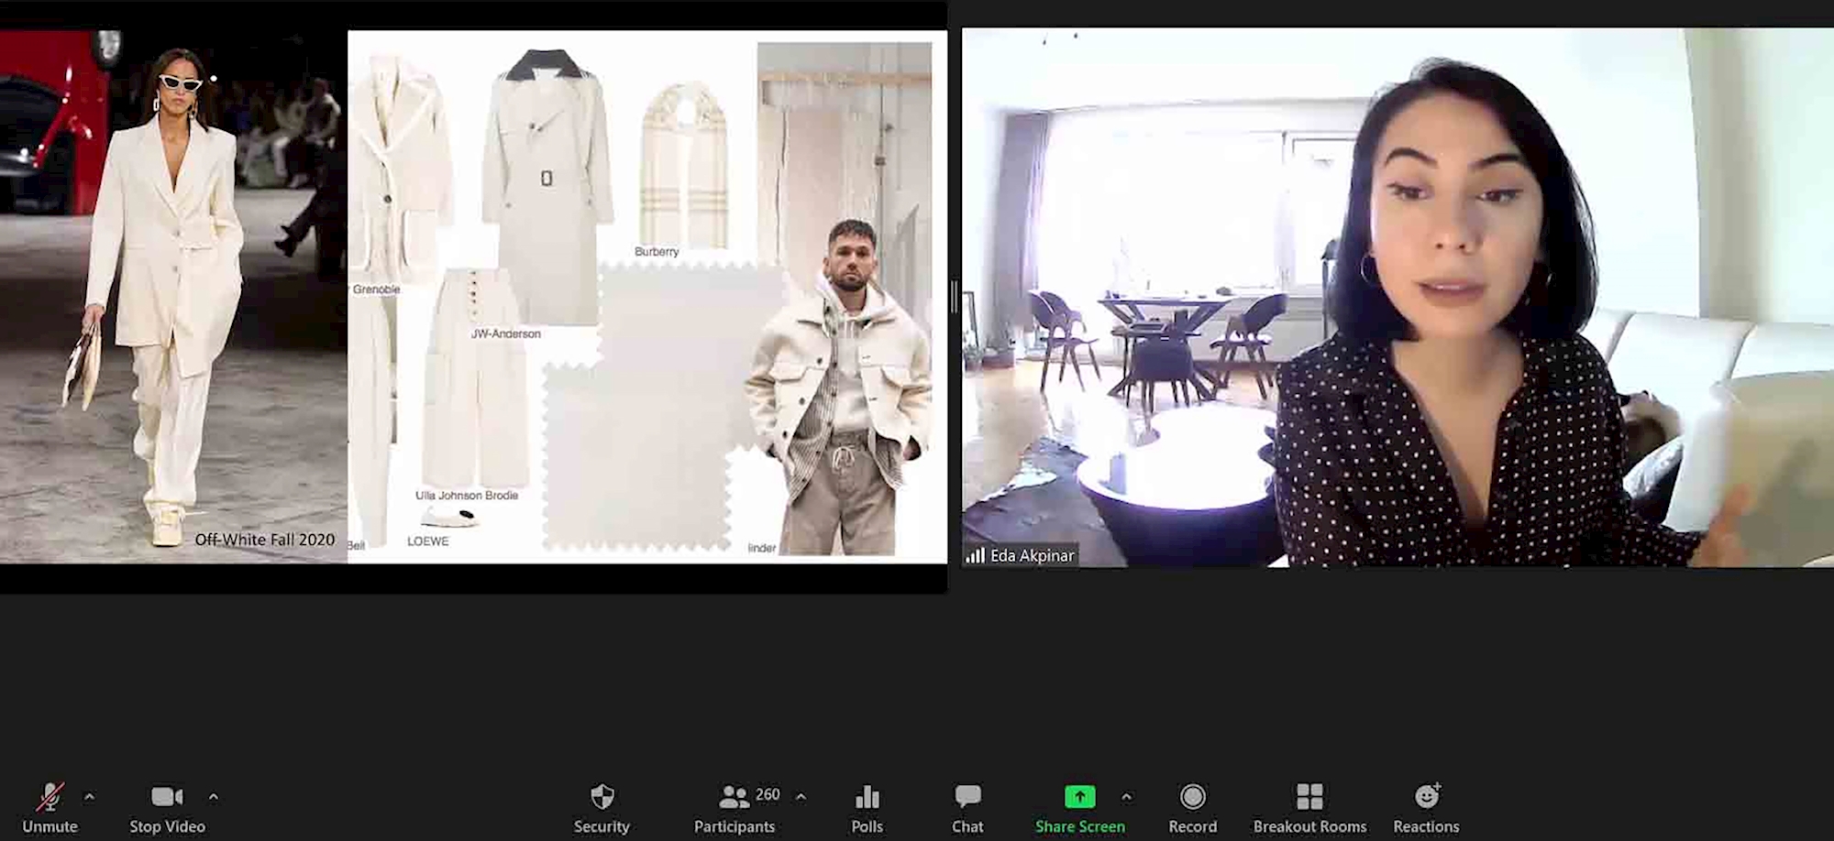Open the Reactions smiley icon

(1427, 796)
